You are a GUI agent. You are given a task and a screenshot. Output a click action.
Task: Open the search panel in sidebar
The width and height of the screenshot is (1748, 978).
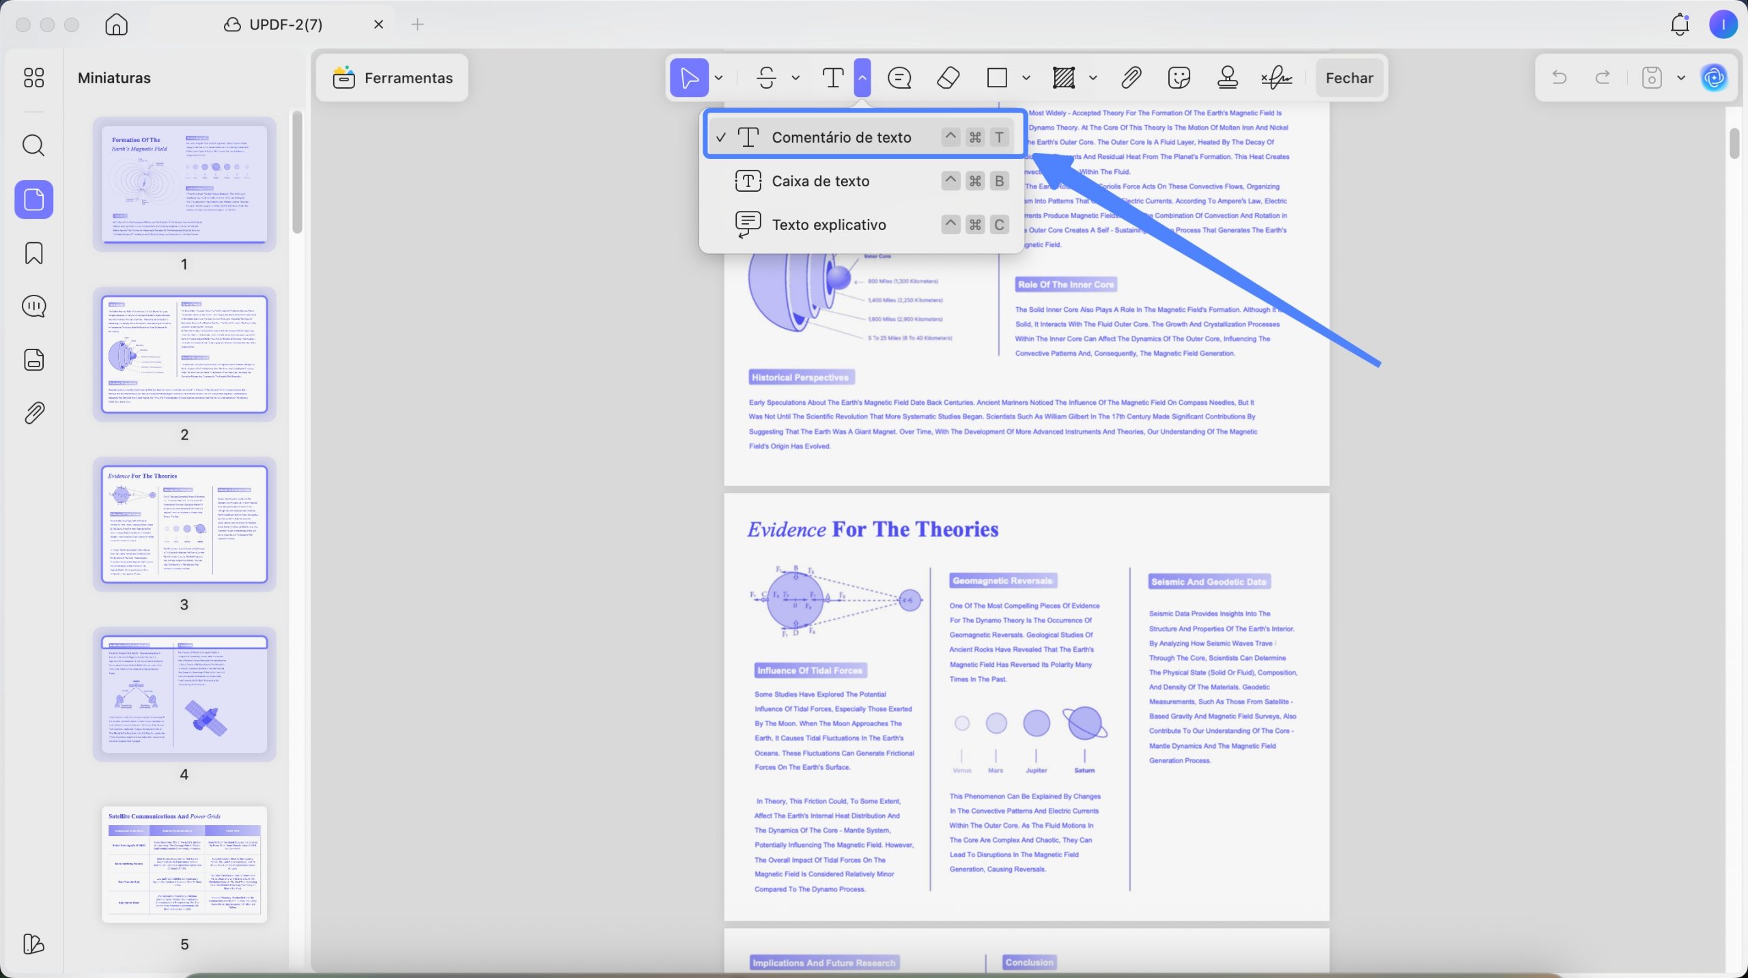click(33, 145)
